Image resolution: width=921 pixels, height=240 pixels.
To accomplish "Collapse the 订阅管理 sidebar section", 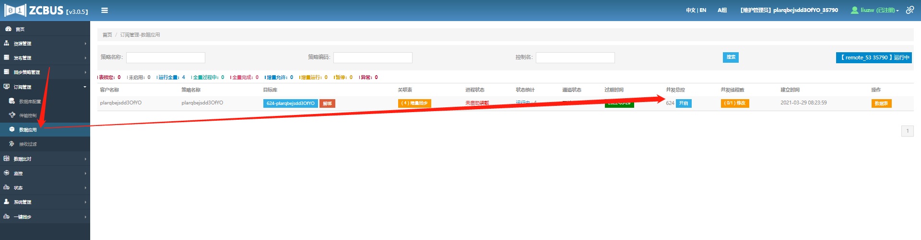I will point(45,87).
